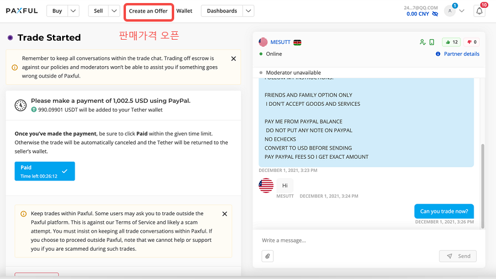
Task: Click the Kenya flag icon next to MESUTT
Action: tap(297, 42)
